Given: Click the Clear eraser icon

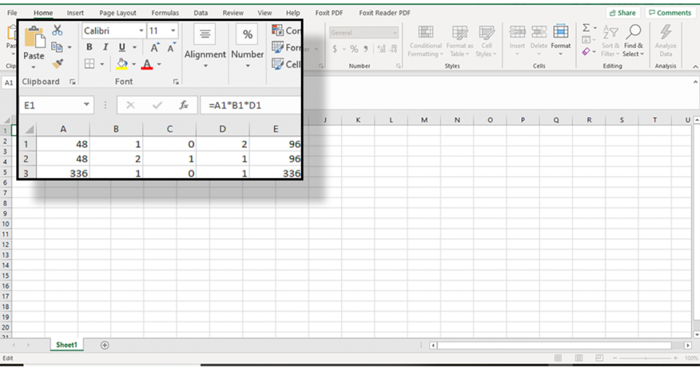Looking at the screenshot, I should [586, 52].
